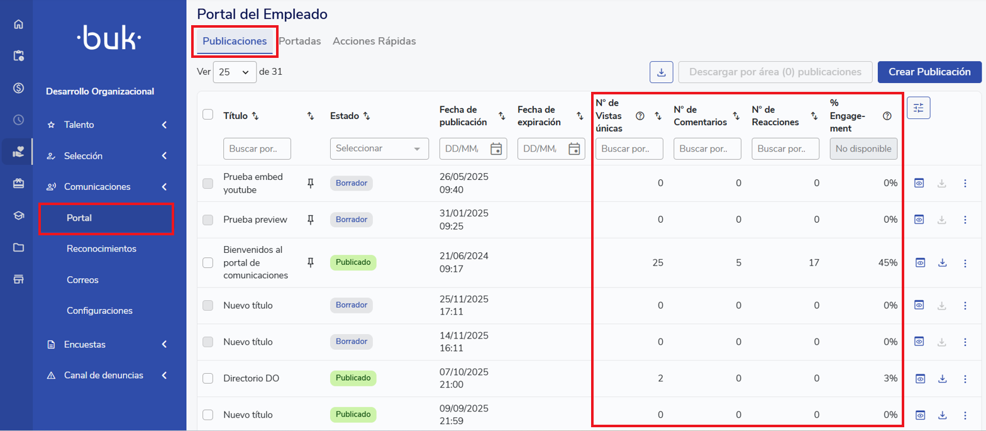Check the Directorio DO row checkbox
This screenshot has height=431, width=986.
point(208,379)
